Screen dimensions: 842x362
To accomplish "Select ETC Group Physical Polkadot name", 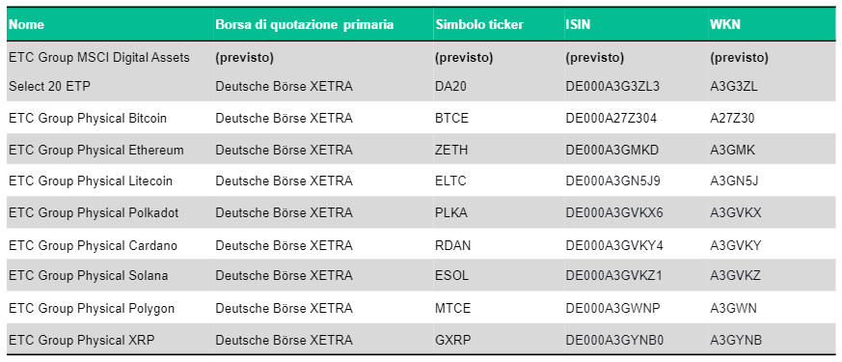I will (x=94, y=212).
